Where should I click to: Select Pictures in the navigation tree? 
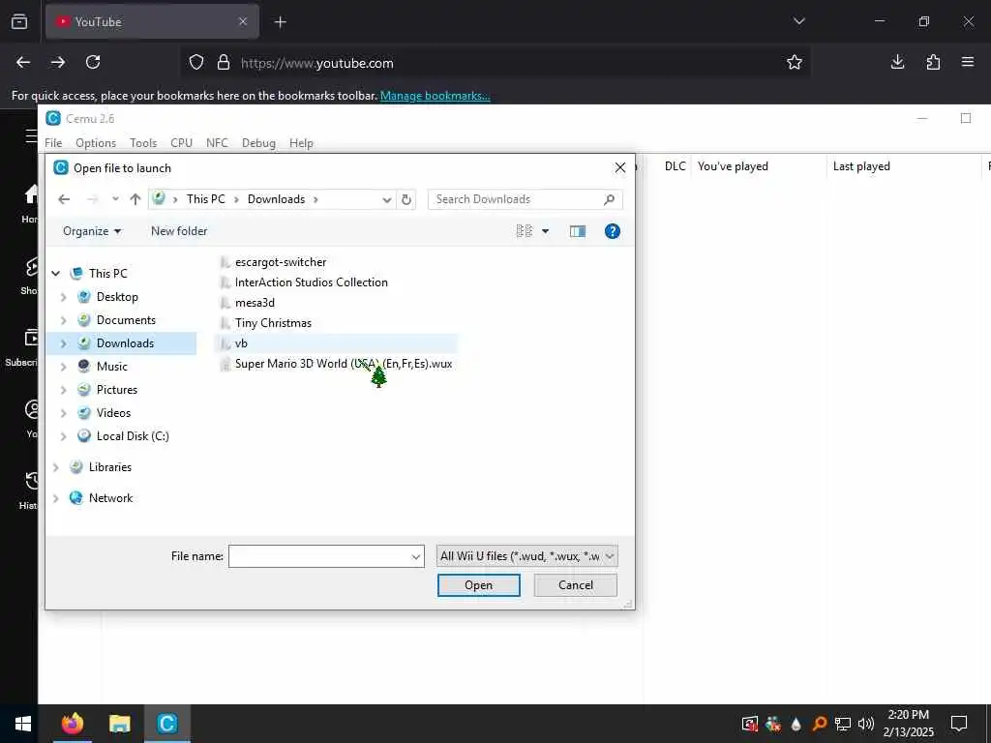point(117,390)
